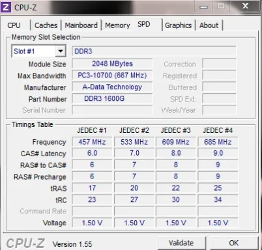
Task: Click the tRC value 23
Action: 92,200
